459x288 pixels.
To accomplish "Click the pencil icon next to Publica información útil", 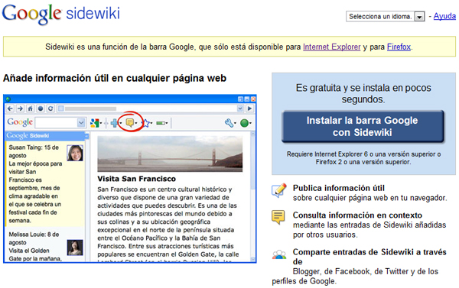I will pyautogui.click(x=279, y=190).
